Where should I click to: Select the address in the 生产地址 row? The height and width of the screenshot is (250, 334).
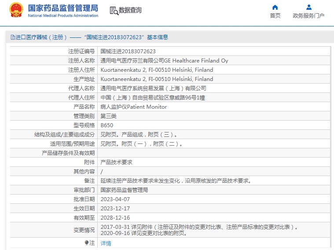157,79
